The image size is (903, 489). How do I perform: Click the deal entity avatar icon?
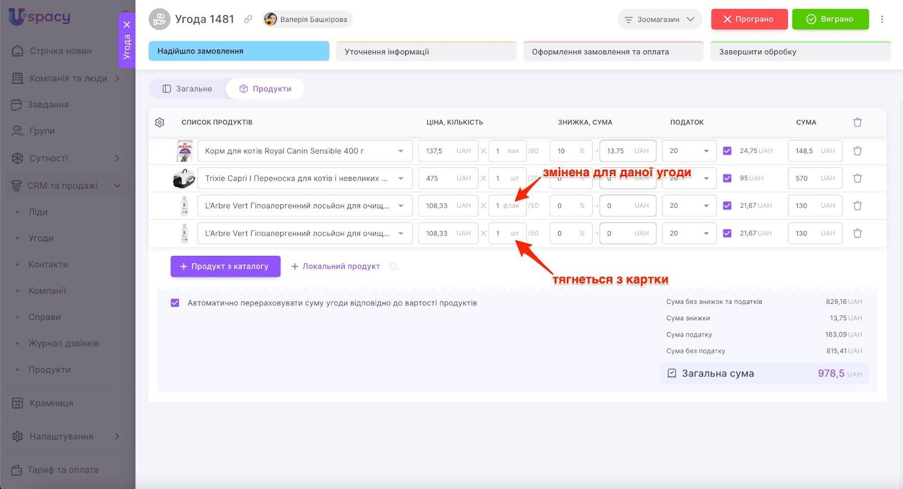[x=160, y=19]
